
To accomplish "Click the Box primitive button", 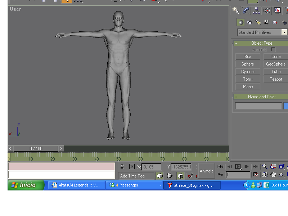I will click(x=248, y=57).
